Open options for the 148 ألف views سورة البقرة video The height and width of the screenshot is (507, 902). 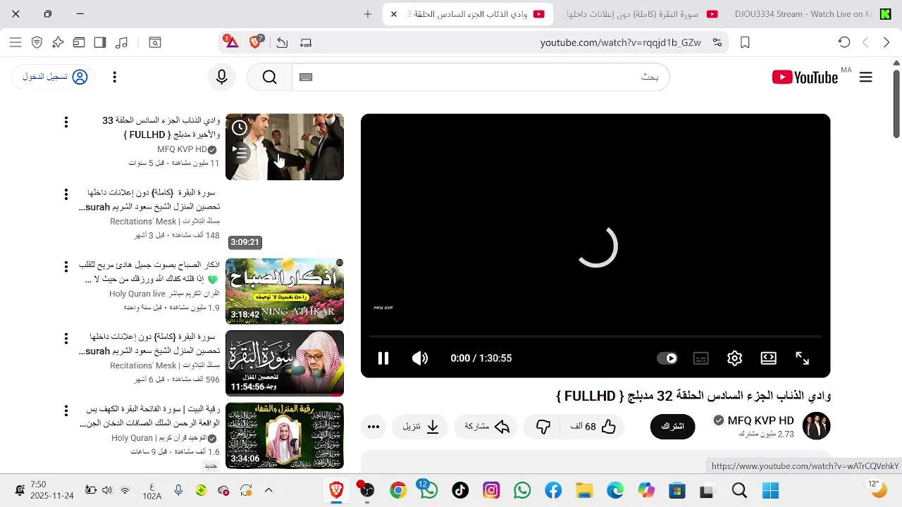tap(66, 194)
